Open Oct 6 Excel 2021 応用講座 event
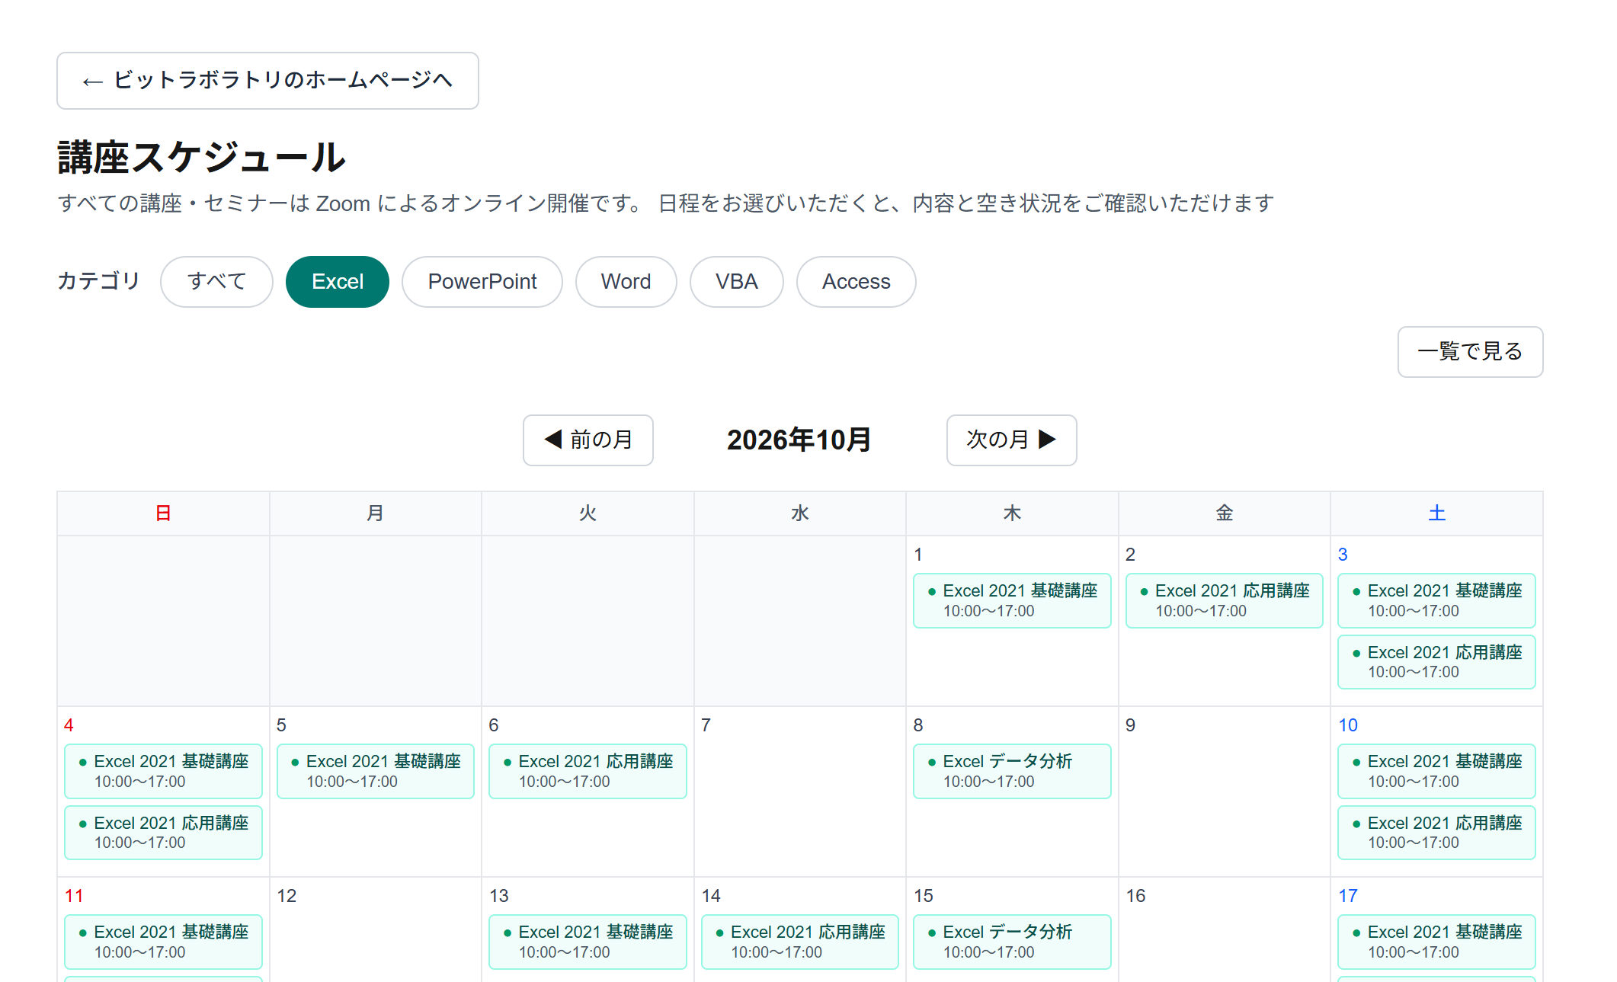This screenshot has width=1617, height=982. pyautogui.click(x=588, y=771)
